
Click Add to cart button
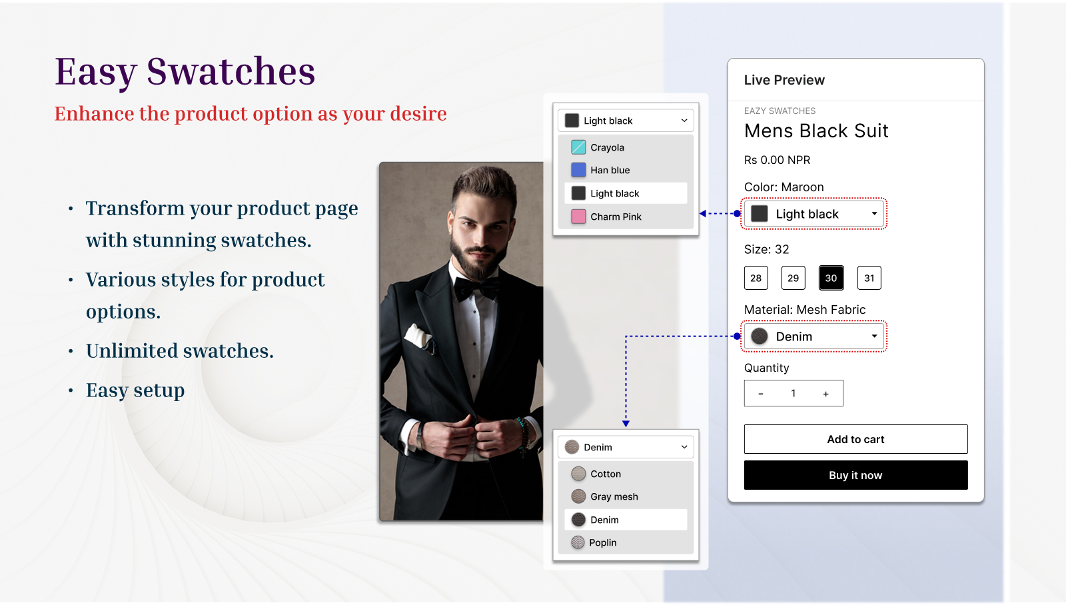pyautogui.click(x=856, y=439)
